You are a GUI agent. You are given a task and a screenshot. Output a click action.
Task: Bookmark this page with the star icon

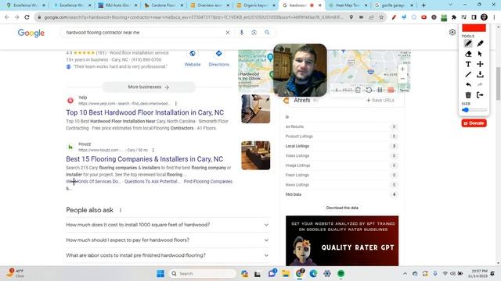(381, 17)
